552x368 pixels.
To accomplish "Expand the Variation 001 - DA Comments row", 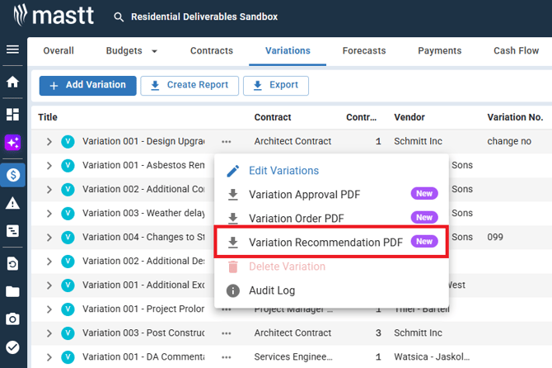I will point(49,357).
